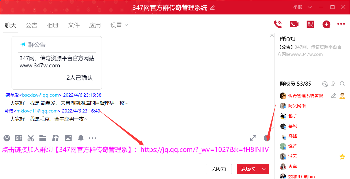Minimize the QQ group window
The width and height of the screenshot is (350, 179).
pos(321,7)
